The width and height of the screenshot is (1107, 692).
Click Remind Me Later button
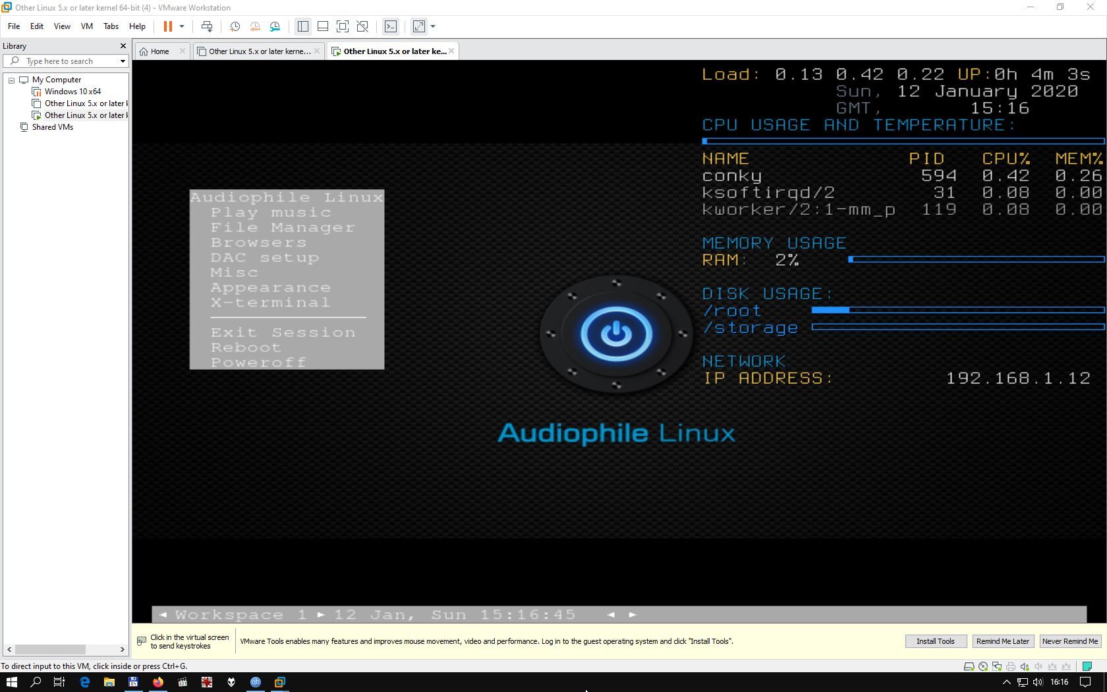1002,641
